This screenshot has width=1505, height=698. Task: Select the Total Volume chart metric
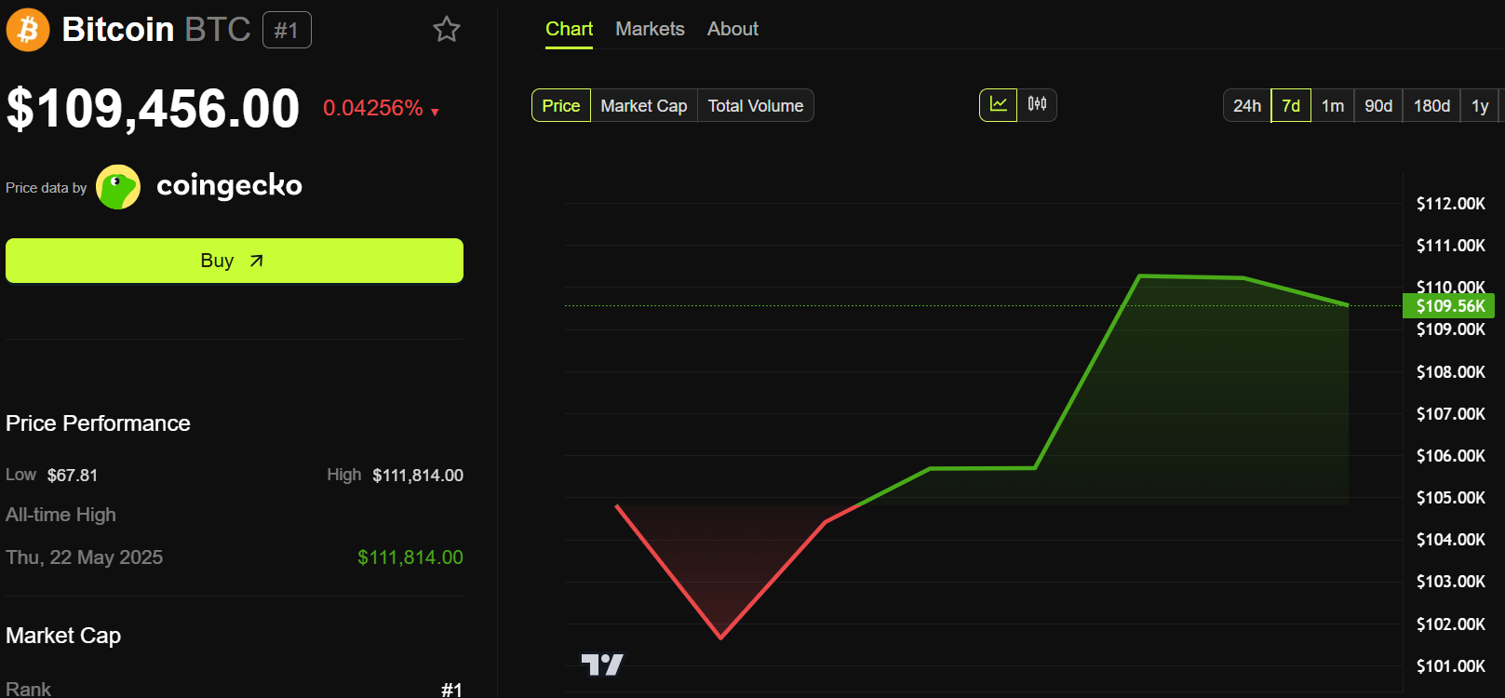(x=756, y=105)
